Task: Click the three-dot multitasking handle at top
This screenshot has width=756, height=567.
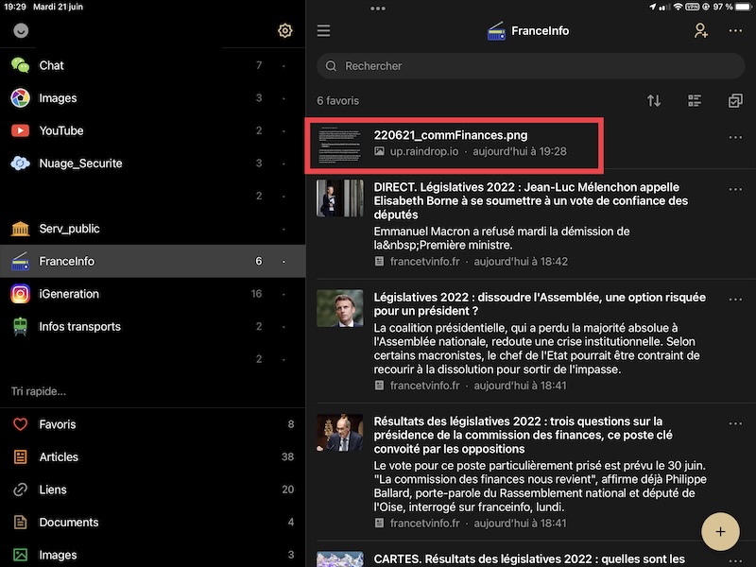Action: point(377,9)
